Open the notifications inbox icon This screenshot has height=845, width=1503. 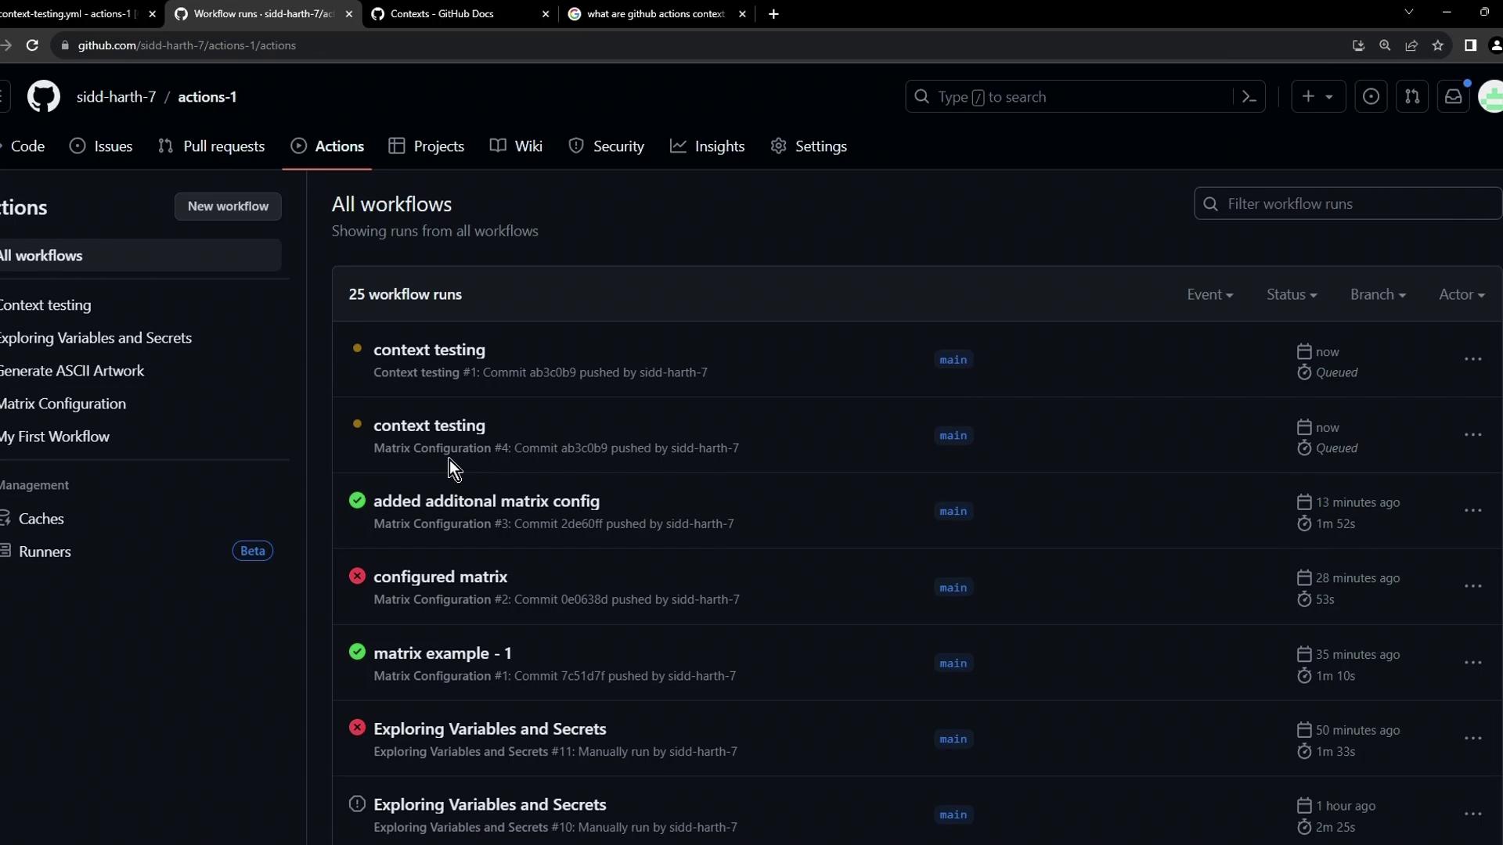click(x=1453, y=97)
